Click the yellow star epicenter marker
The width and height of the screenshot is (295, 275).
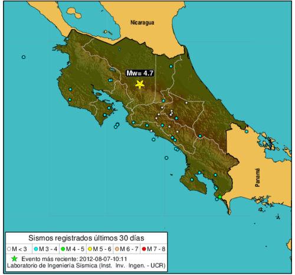pyautogui.click(x=140, y=84)
